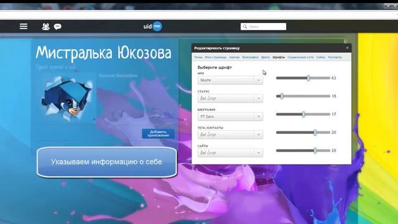Select the Шрифты tab

pyautogui.click(x=279, y=57)
